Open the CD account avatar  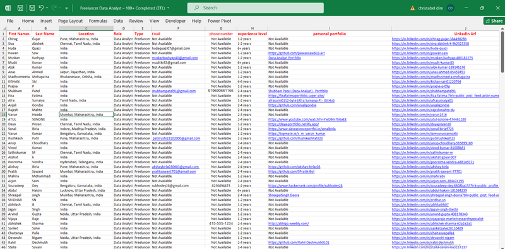click(x=451, y=8)
